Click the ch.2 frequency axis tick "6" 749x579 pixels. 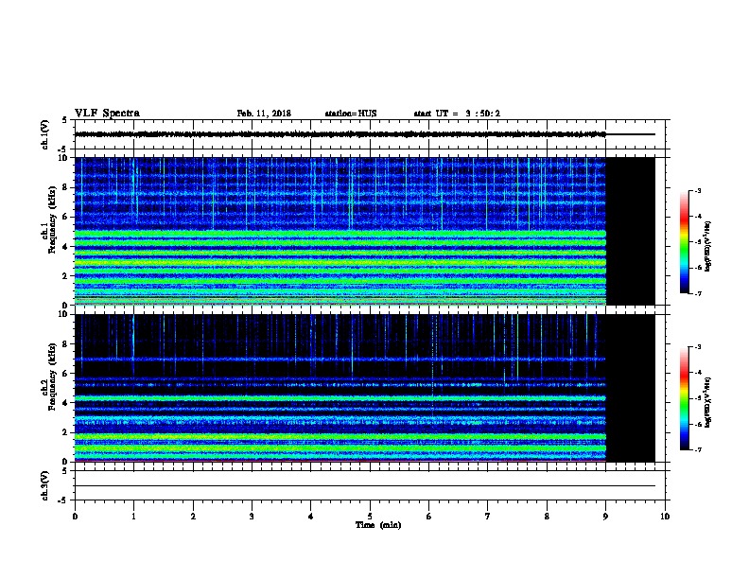point(65,374)
